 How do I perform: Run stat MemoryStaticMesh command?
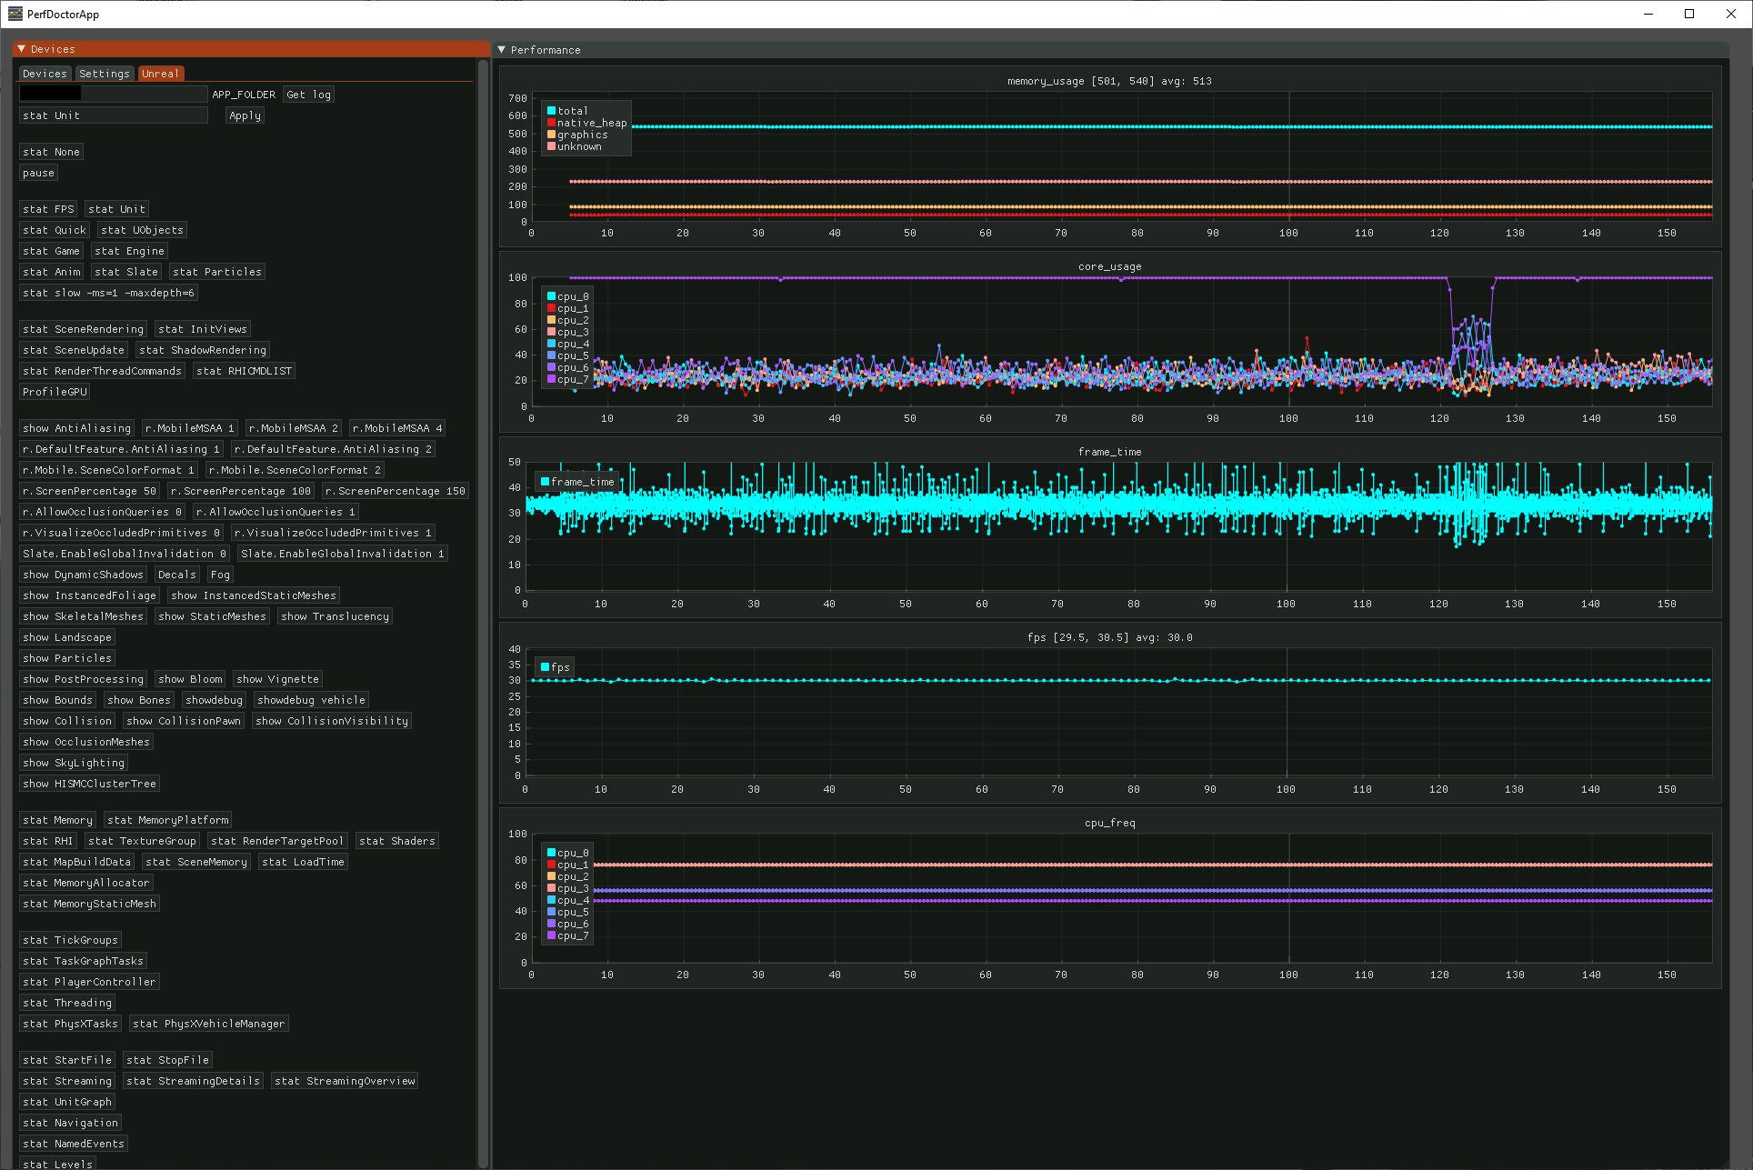pos(89,904)
